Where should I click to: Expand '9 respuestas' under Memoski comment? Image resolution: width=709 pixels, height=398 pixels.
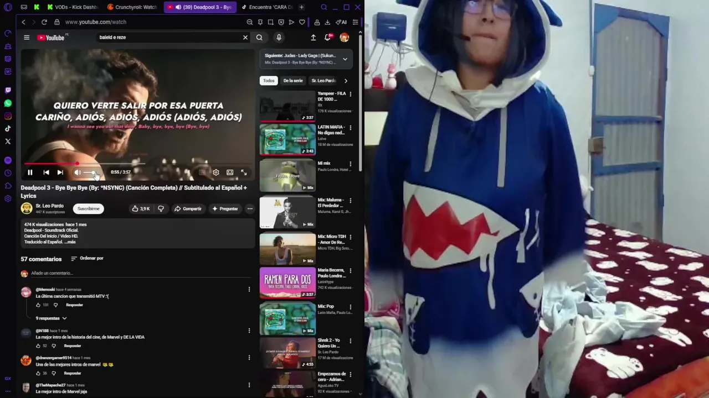click(51, 318)
